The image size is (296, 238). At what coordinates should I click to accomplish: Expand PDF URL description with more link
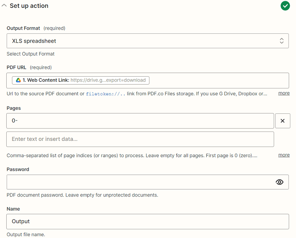(x=284, y=93)
